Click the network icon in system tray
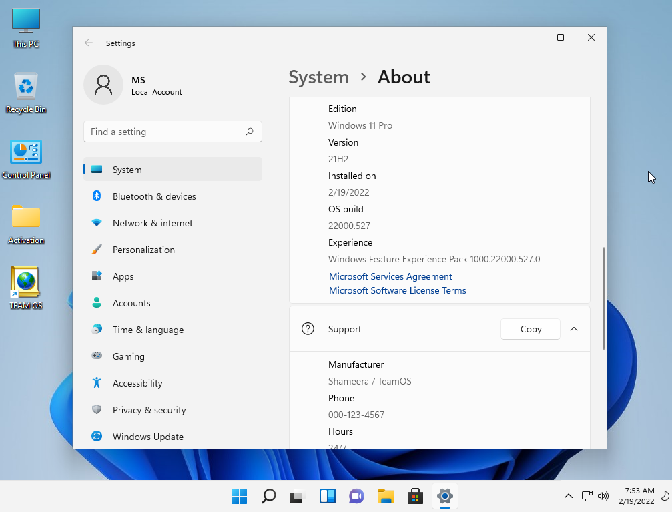 tap(587, 496)
